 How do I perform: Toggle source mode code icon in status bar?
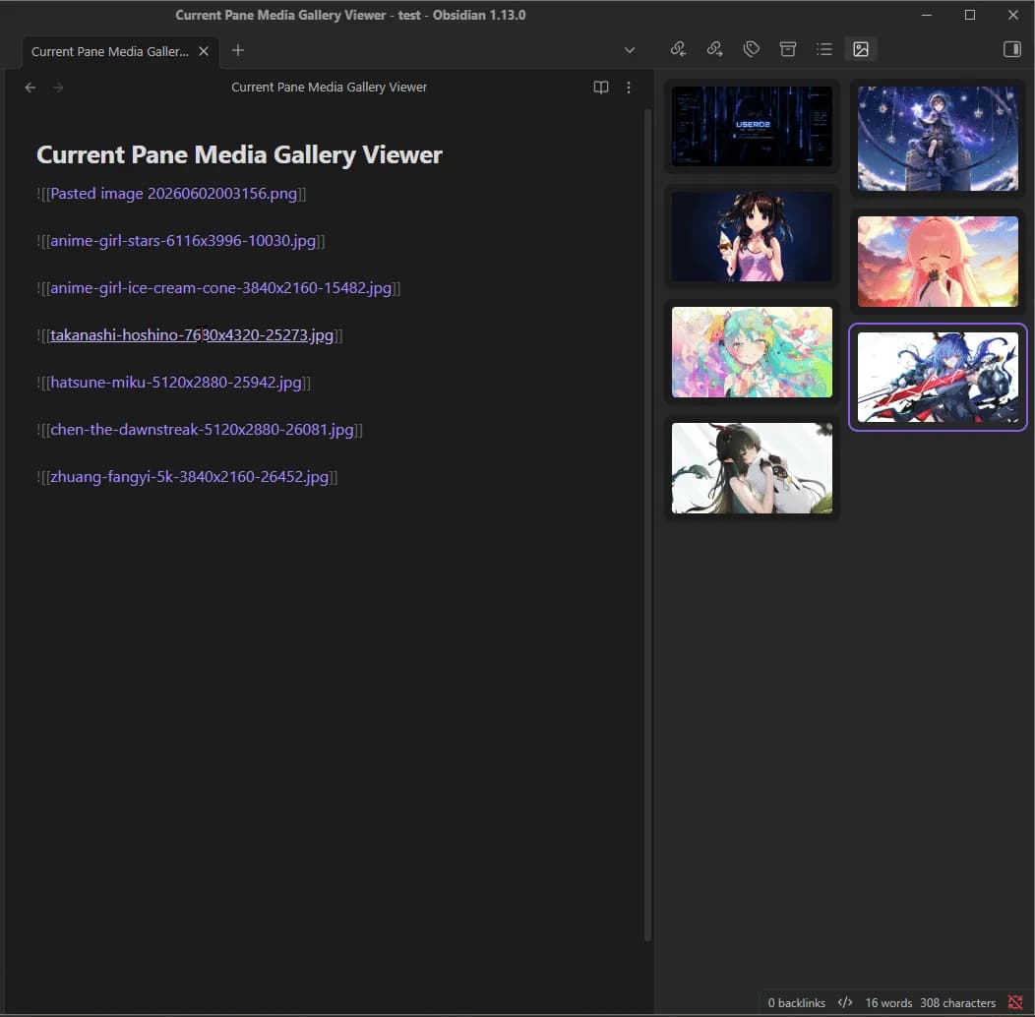(845, 1002)
